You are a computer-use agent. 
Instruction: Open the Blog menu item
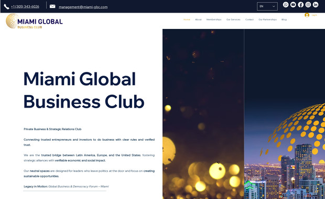284,19
